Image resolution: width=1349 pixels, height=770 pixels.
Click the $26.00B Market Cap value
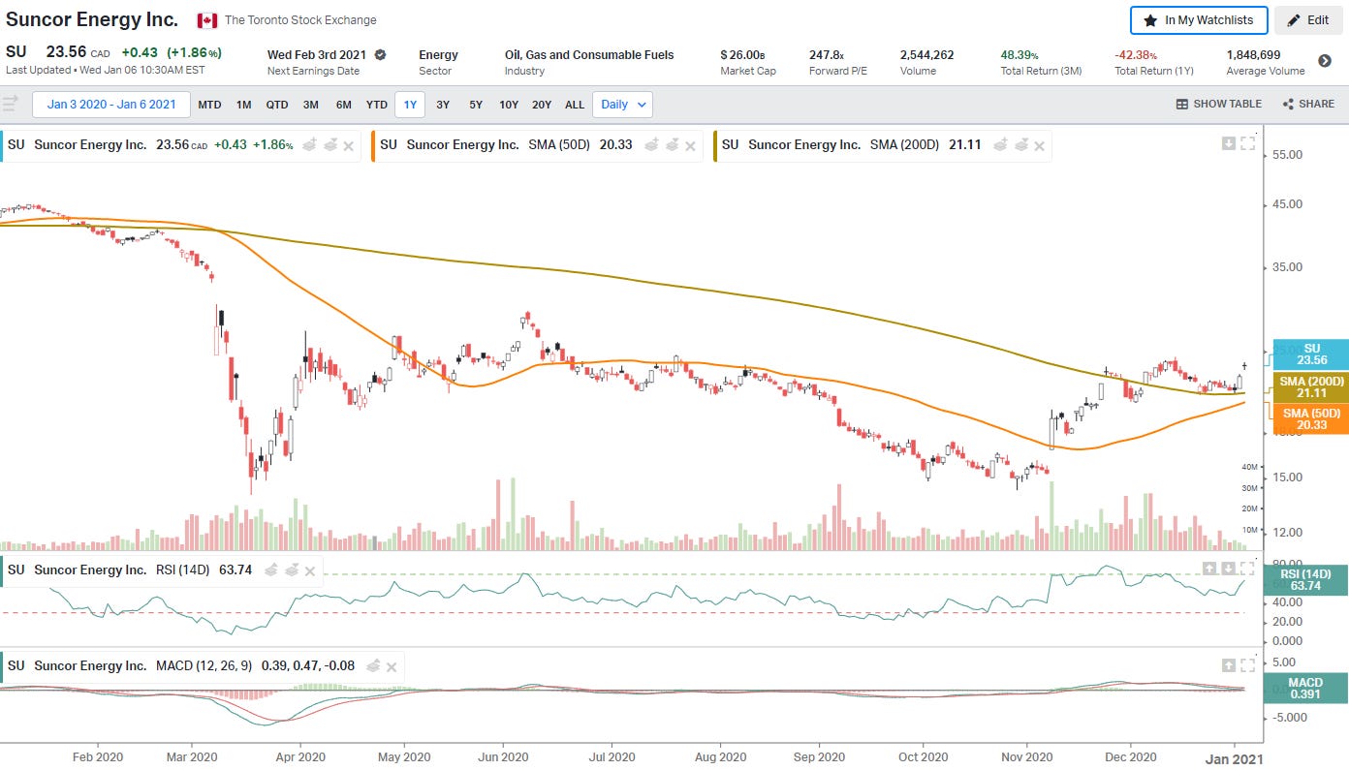[743, 55]
